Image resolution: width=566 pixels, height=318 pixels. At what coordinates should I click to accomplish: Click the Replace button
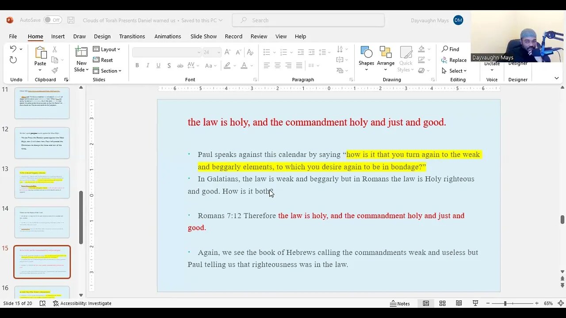tap(454, 60)
